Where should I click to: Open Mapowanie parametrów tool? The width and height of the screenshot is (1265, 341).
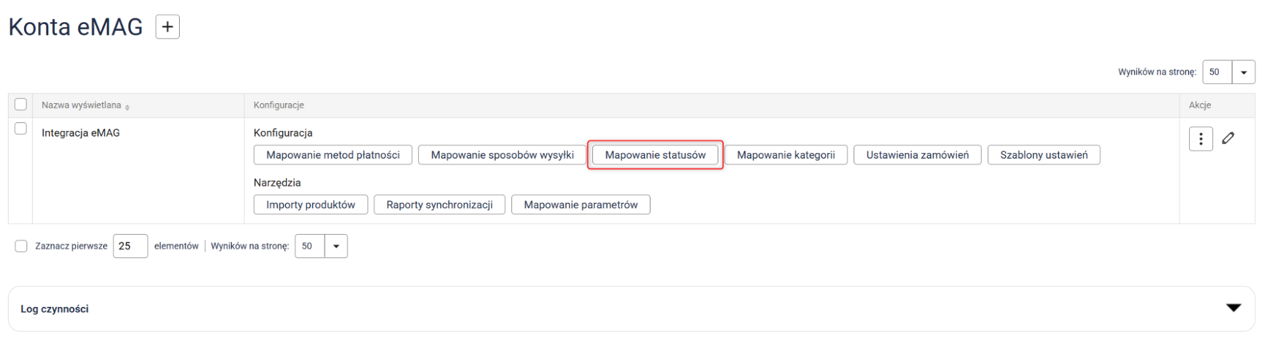tap(580, 205)
